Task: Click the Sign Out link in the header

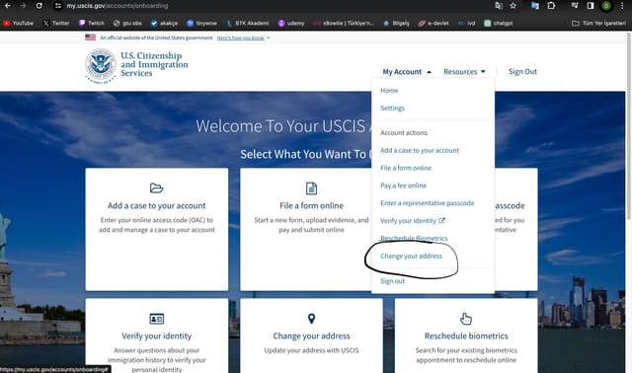Action: point(522,72)
